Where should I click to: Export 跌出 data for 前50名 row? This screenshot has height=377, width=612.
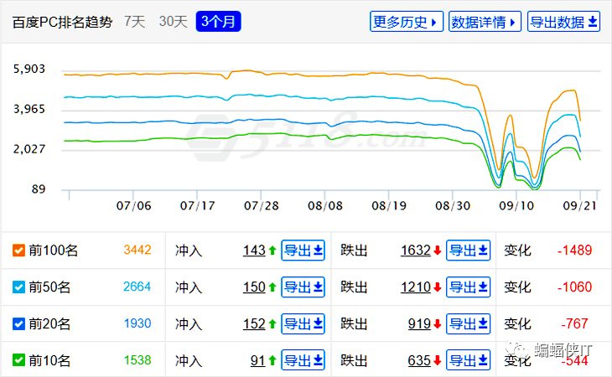(468, 287)
